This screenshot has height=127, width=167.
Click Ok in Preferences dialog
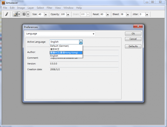coord(133,34)
